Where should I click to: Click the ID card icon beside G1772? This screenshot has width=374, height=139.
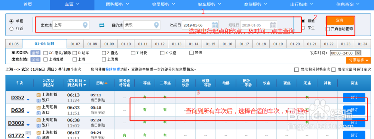[28, 133]
